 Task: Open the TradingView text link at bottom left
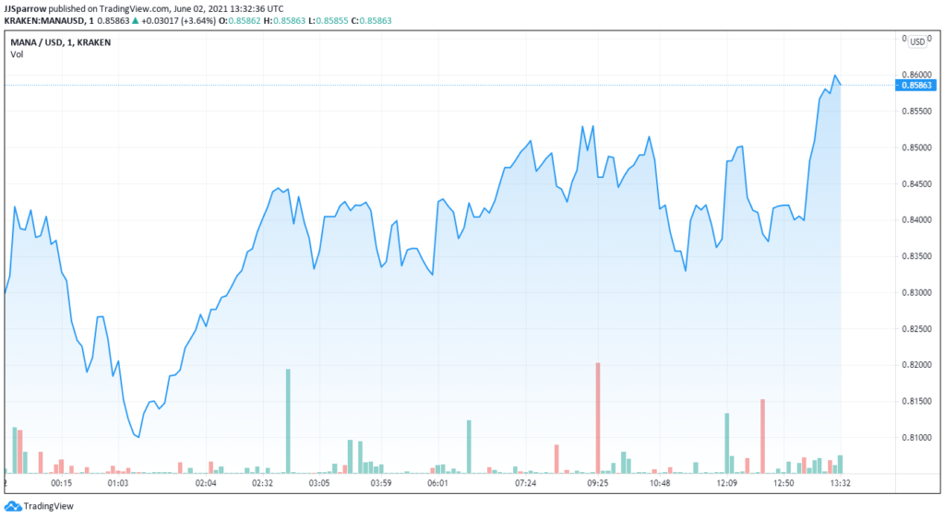click(x=48, y=506)
